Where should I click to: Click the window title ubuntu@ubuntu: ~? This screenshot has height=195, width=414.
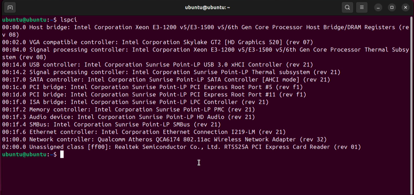tap(208, 8)
